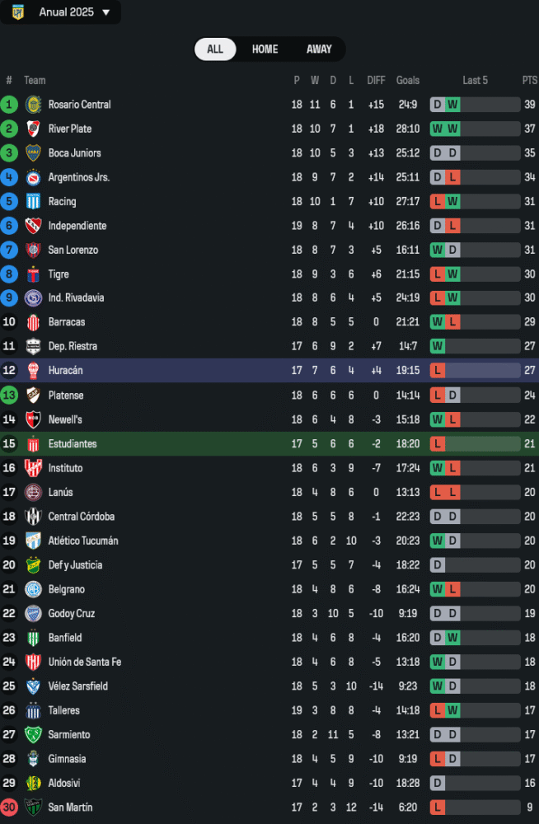Click the position 1 rank badge

(x=9, y=105)
